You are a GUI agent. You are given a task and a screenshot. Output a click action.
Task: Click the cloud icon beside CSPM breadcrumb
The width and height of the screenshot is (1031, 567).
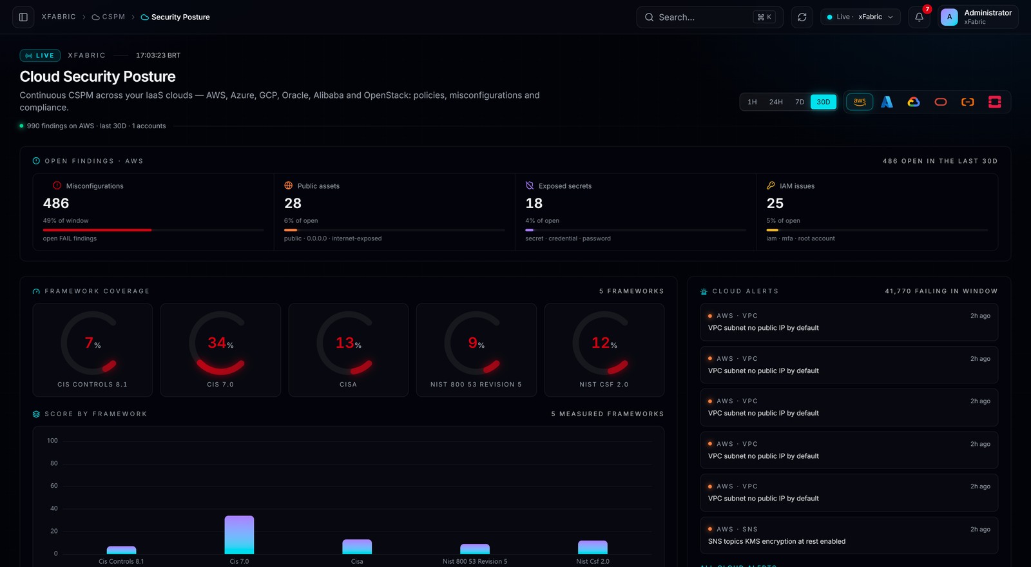pyautogui.click(x=95, y=17)
